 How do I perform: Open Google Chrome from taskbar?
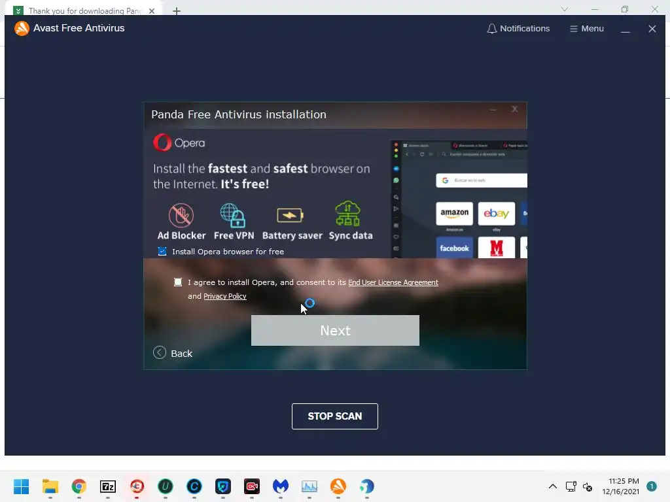[x=79, y=486]
